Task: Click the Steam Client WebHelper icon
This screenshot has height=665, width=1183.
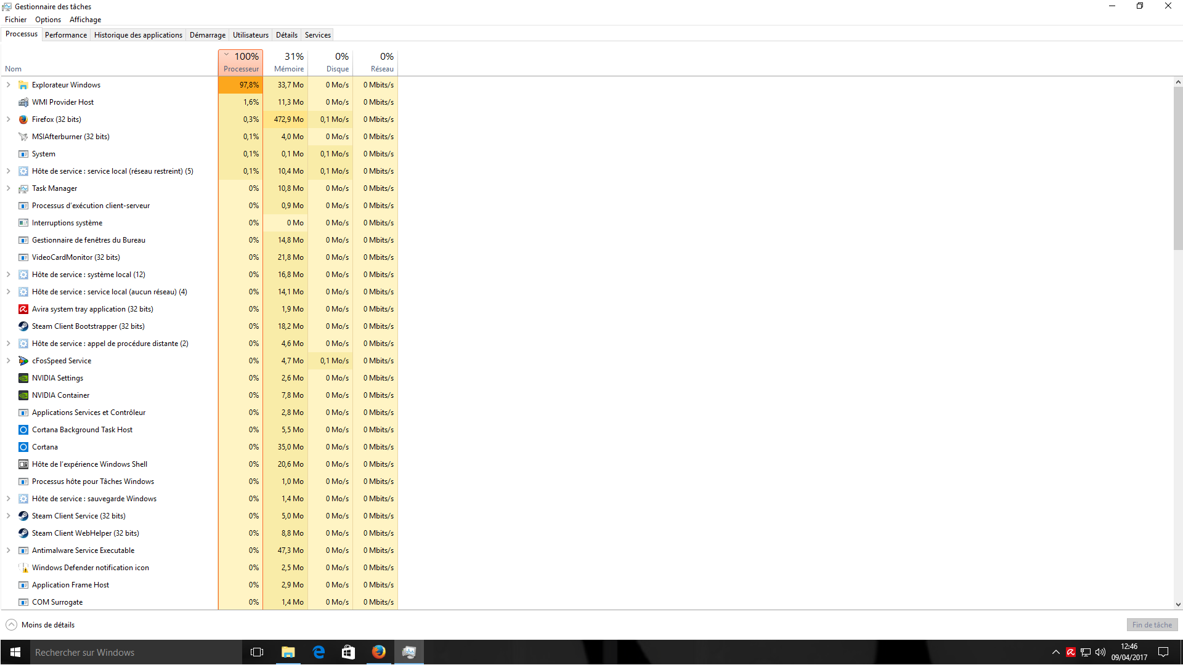Action: 23,533
